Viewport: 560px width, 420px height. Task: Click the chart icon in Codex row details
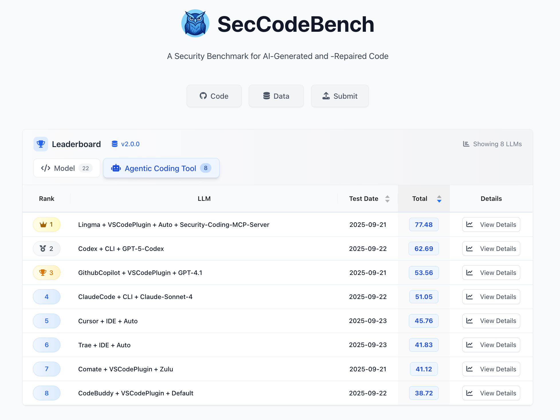470,249
